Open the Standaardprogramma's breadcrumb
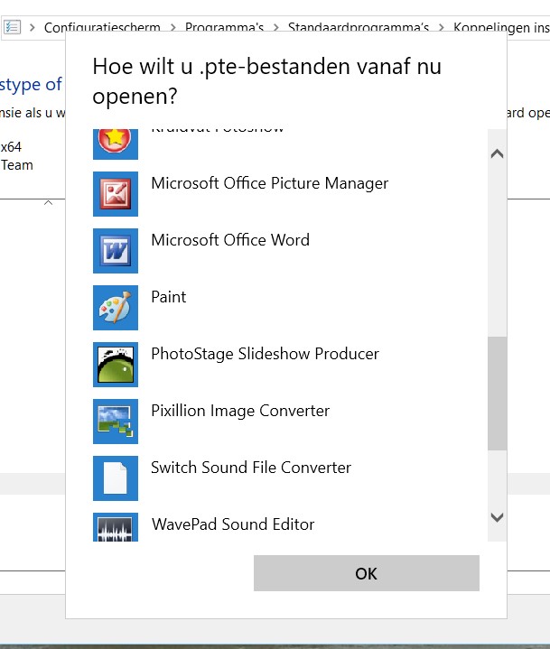Image resolution: width=550 pixels, height=649 pixels. 359,28
